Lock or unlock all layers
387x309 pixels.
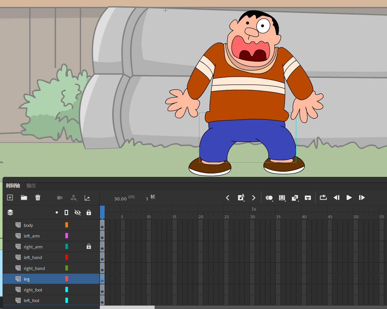coord(89,213)
